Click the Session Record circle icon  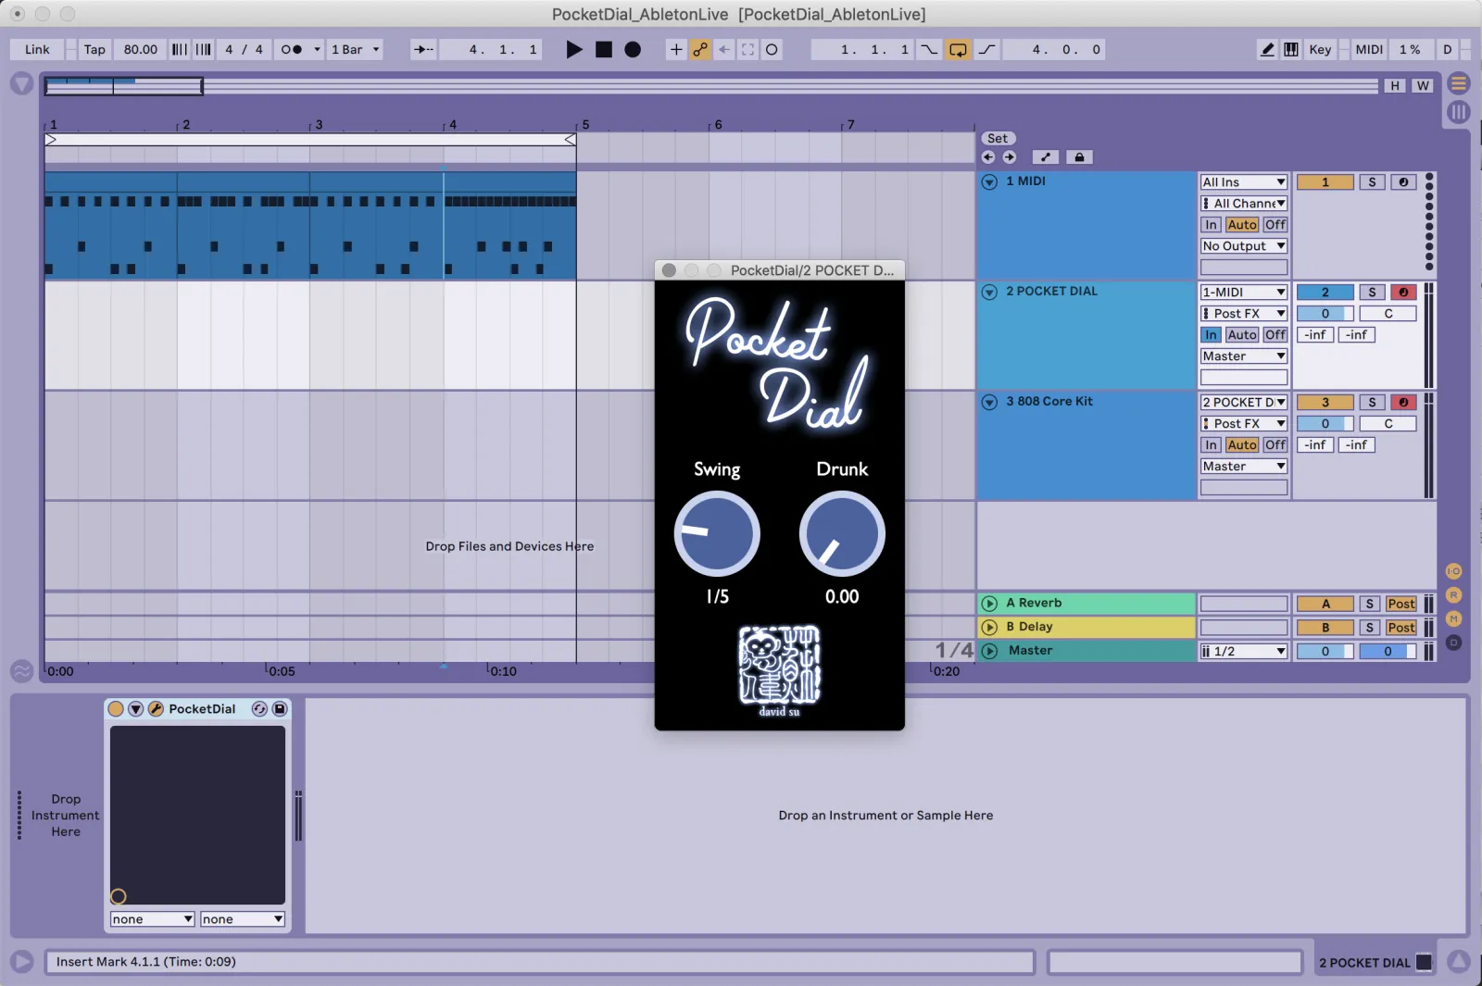(772, 50)
